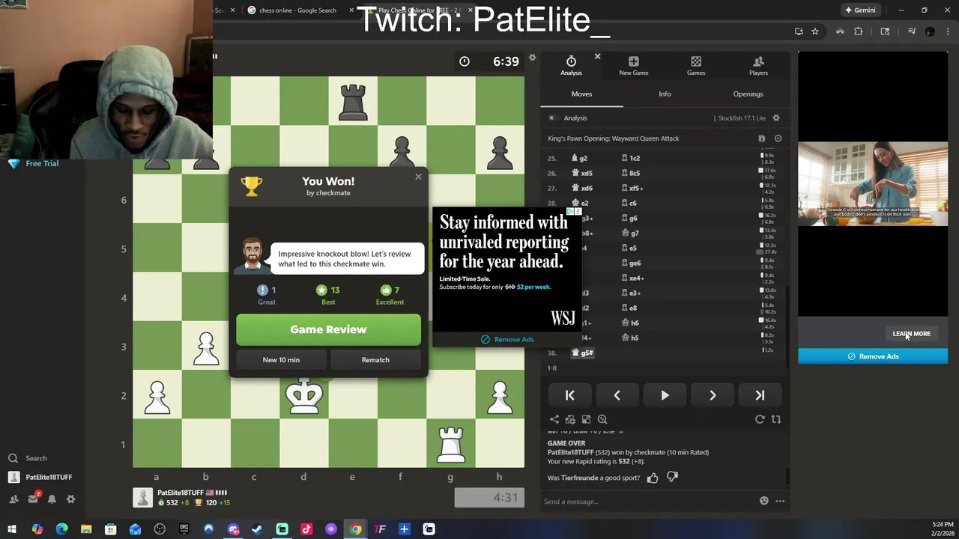This screenshot has width=959, height=539.
Task: Select black move h5 in move list
Action: click(630, 338)
